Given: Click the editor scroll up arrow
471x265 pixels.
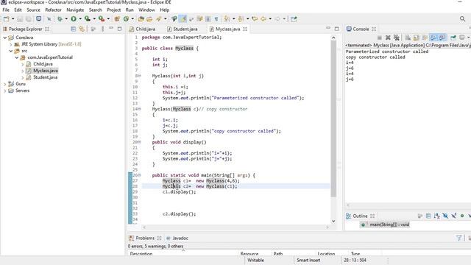Looking at the screenshot, I should click(x=333, y=38).
